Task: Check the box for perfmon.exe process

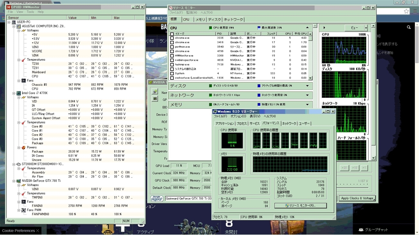Action: click(172, 47)
